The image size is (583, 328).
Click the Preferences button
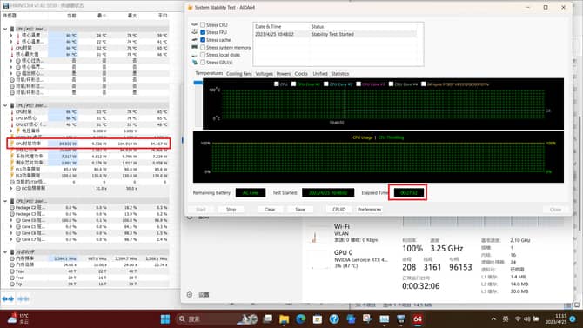pyautogui.click(x=369, y=210)
